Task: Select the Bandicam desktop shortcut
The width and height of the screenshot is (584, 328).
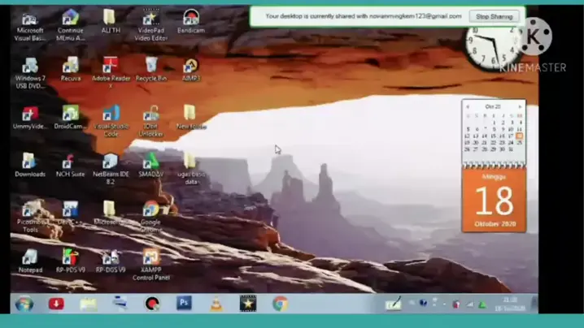Action: click(190, 18)
